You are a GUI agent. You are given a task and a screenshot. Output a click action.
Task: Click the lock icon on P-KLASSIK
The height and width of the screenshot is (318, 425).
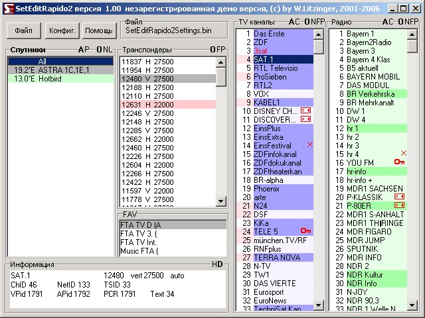(x=399, y=197)
